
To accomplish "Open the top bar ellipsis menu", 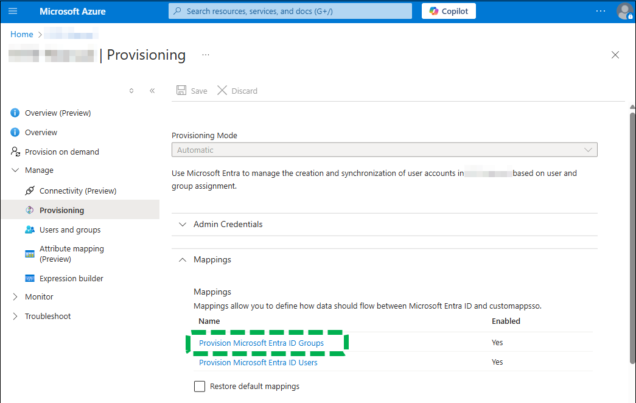I will point(600,11).
